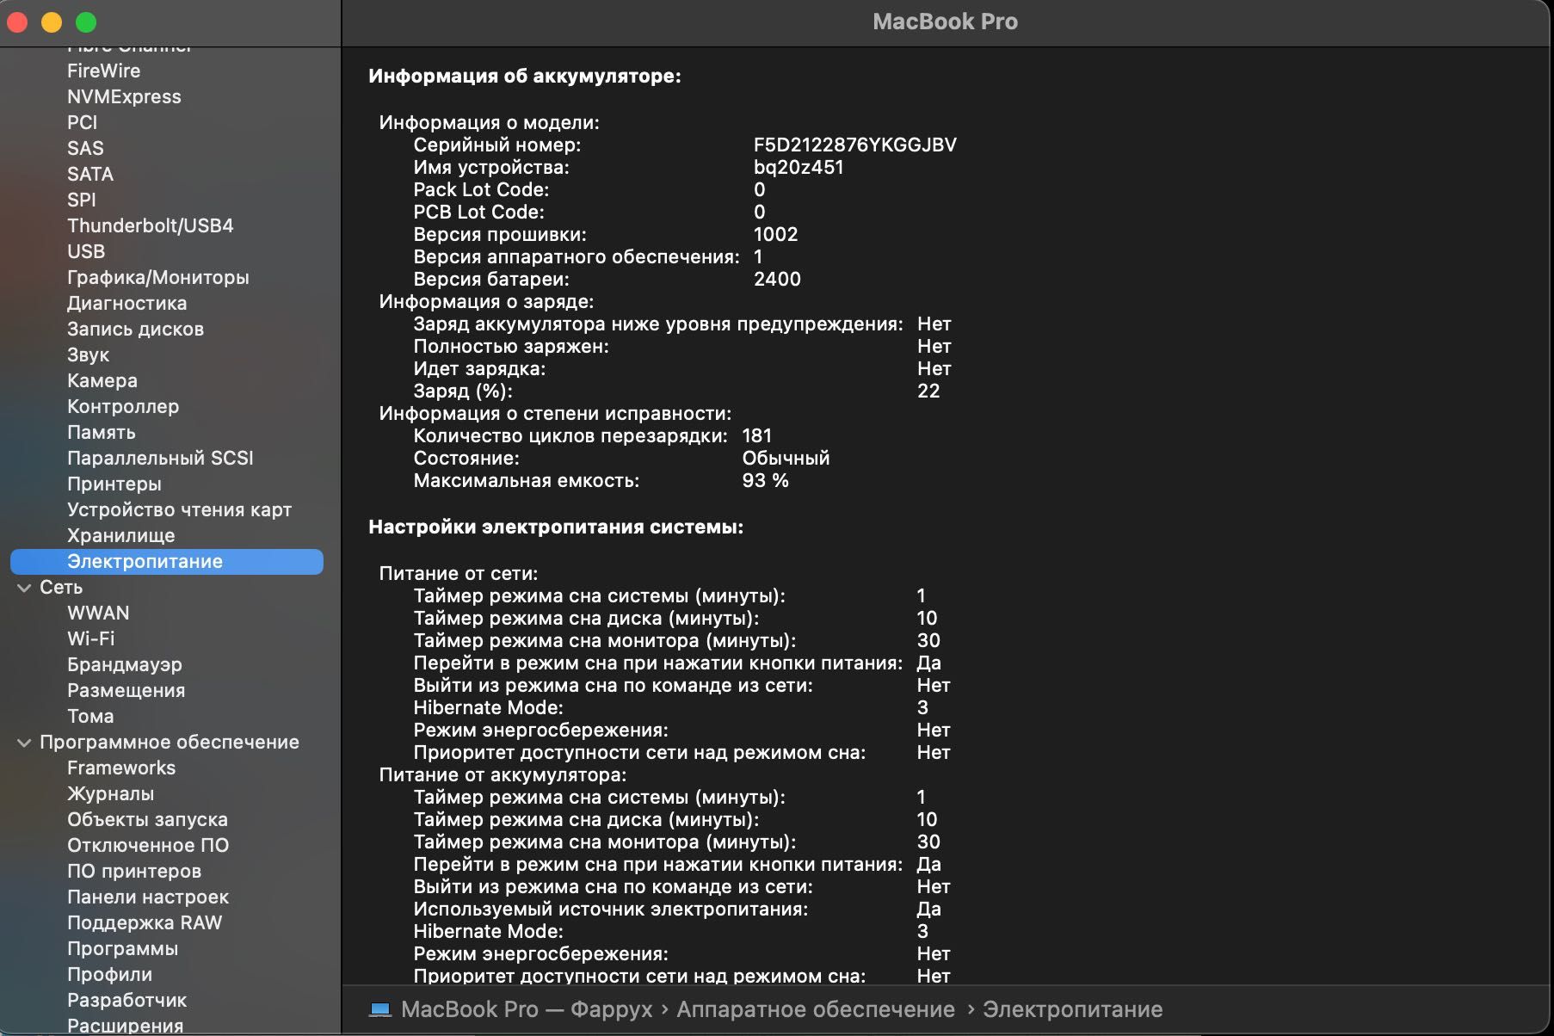Image resolution: width=1554 pixels, height=1036 pixels.
Task: Select FireWire in the sidebar
Action: point(103,71)
